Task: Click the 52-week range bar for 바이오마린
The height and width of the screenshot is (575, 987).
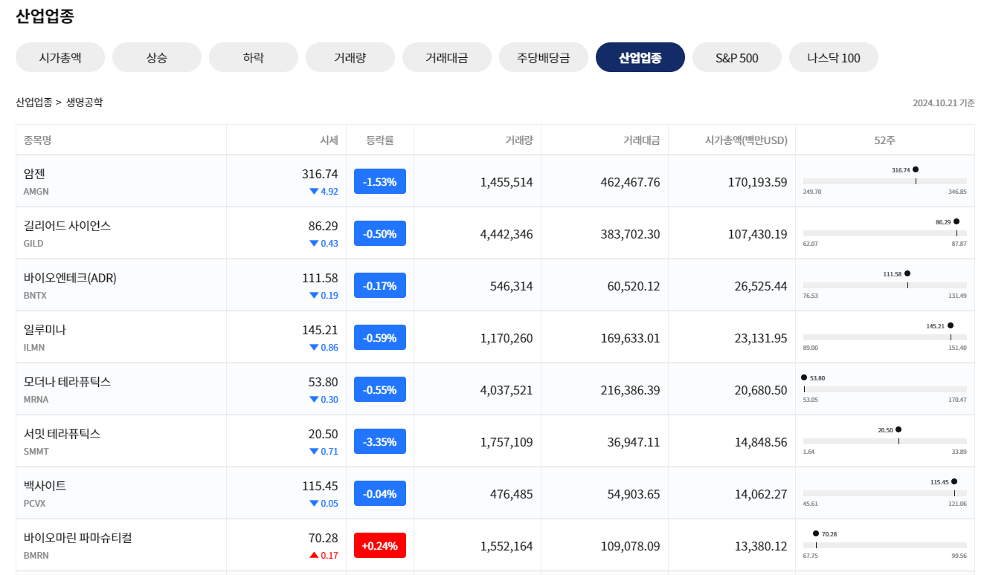Action: 885,545
